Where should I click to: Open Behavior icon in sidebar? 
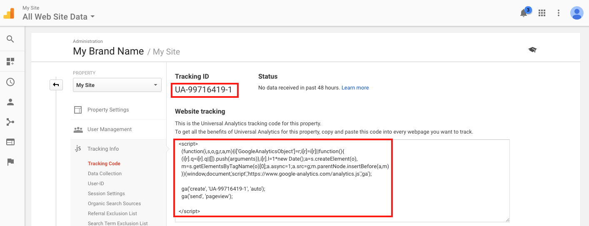click(x=10, y=142)
